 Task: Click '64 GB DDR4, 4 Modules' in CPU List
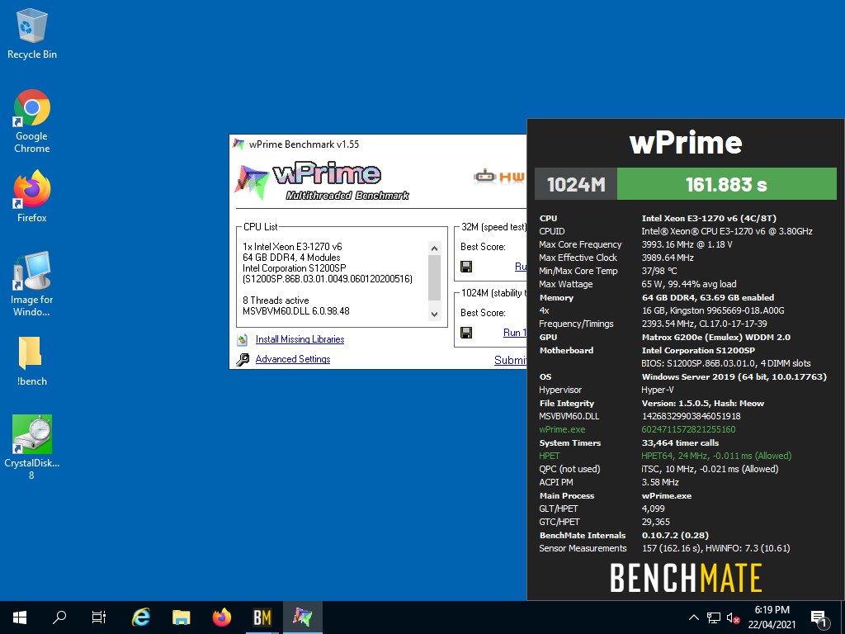[291, 258]
